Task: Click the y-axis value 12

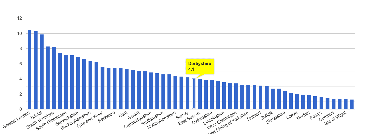Action: [x=19, y=18]
